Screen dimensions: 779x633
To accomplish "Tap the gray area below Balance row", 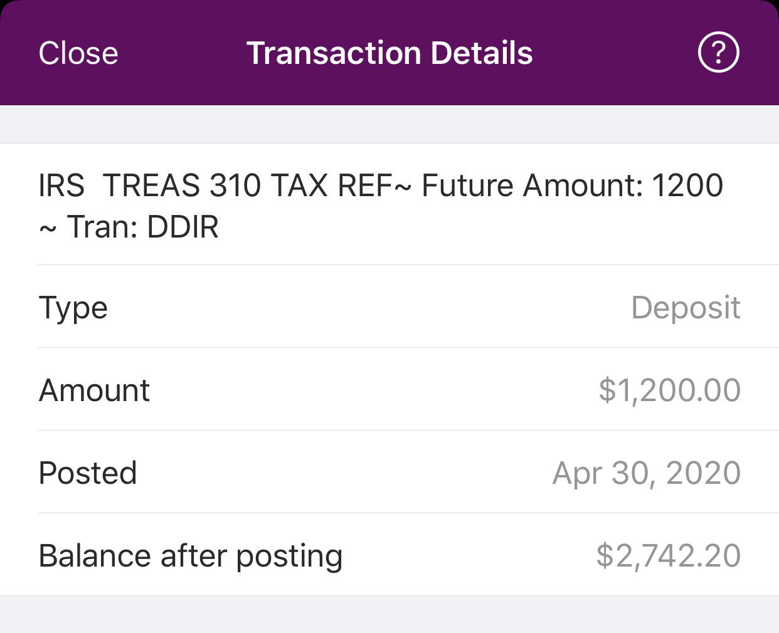I will pos(389,614).
